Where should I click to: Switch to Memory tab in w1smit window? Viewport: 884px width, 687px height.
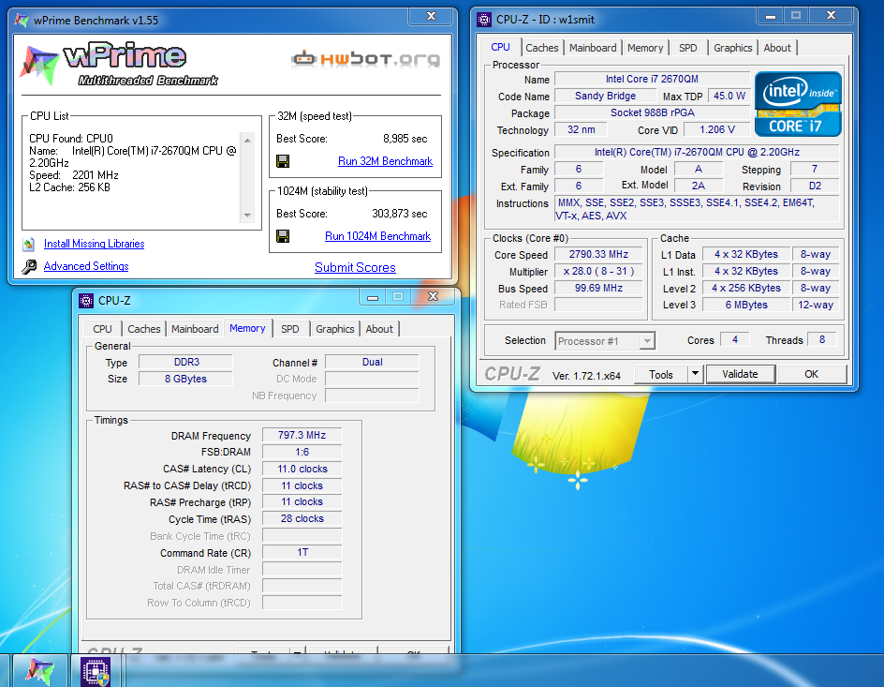tap(645, 48)
